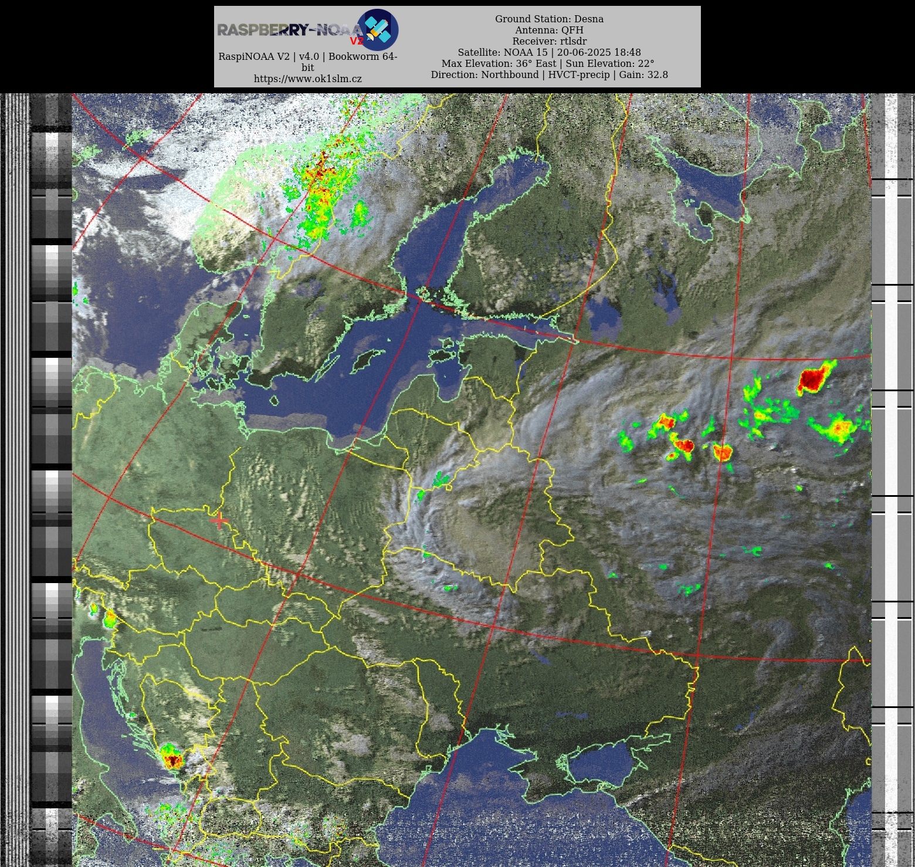Click the "Satellite: NOAA 15 | 20-06-2025 18:48" line
915x867 pixels.
(549, 52)
